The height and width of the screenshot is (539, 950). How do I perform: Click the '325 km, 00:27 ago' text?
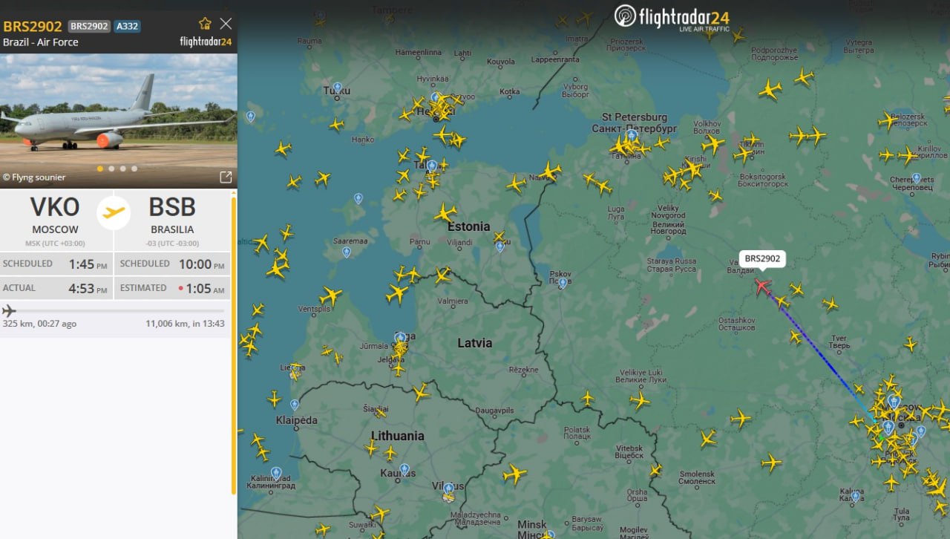[x=39, y=324]
